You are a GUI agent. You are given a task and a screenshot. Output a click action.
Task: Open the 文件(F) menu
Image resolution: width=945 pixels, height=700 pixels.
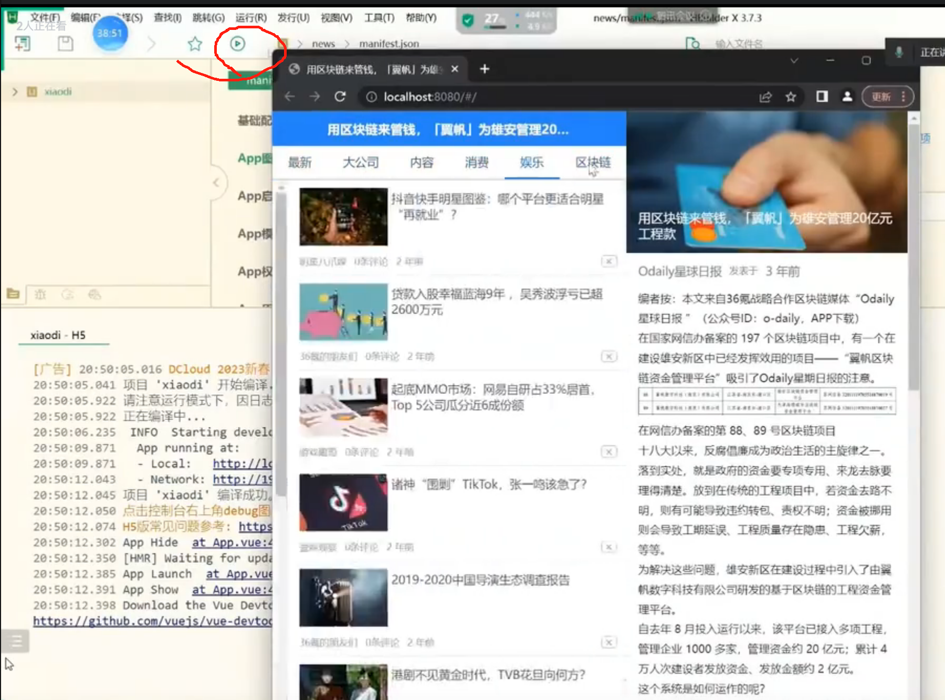click(45, 18)
